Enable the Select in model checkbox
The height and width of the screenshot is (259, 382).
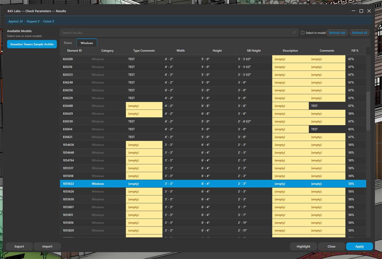tap(302, 33)
